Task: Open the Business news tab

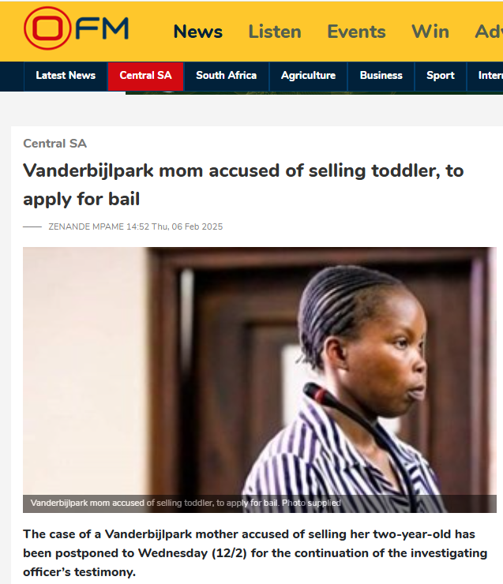Action: point(381,76)
